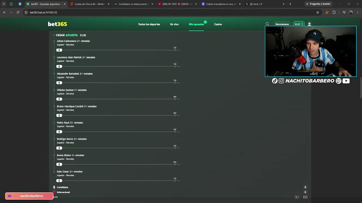
Task: Open the tab search dropdown chevron
Action: pos(4,4)
